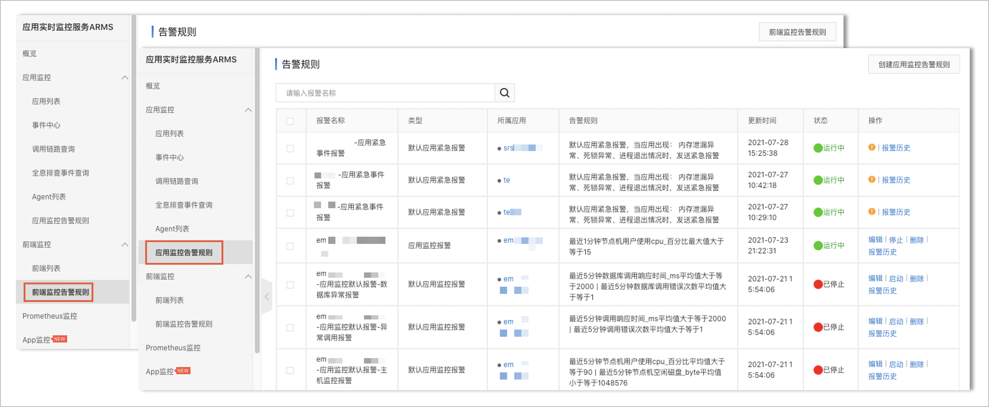Viewport: 989px width, 407px height.
Task: Click the warning icon in the 10:42:18 row
Action: coord(872,179)
